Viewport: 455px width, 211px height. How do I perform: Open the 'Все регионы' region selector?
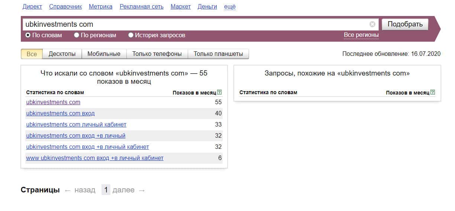pyautogui.click(x=361, y=35)
